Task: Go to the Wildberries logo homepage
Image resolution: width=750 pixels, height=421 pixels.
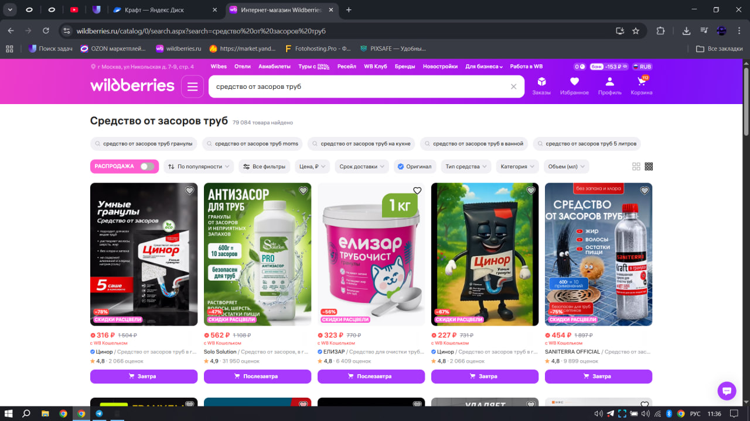Action: coord(132,86)
